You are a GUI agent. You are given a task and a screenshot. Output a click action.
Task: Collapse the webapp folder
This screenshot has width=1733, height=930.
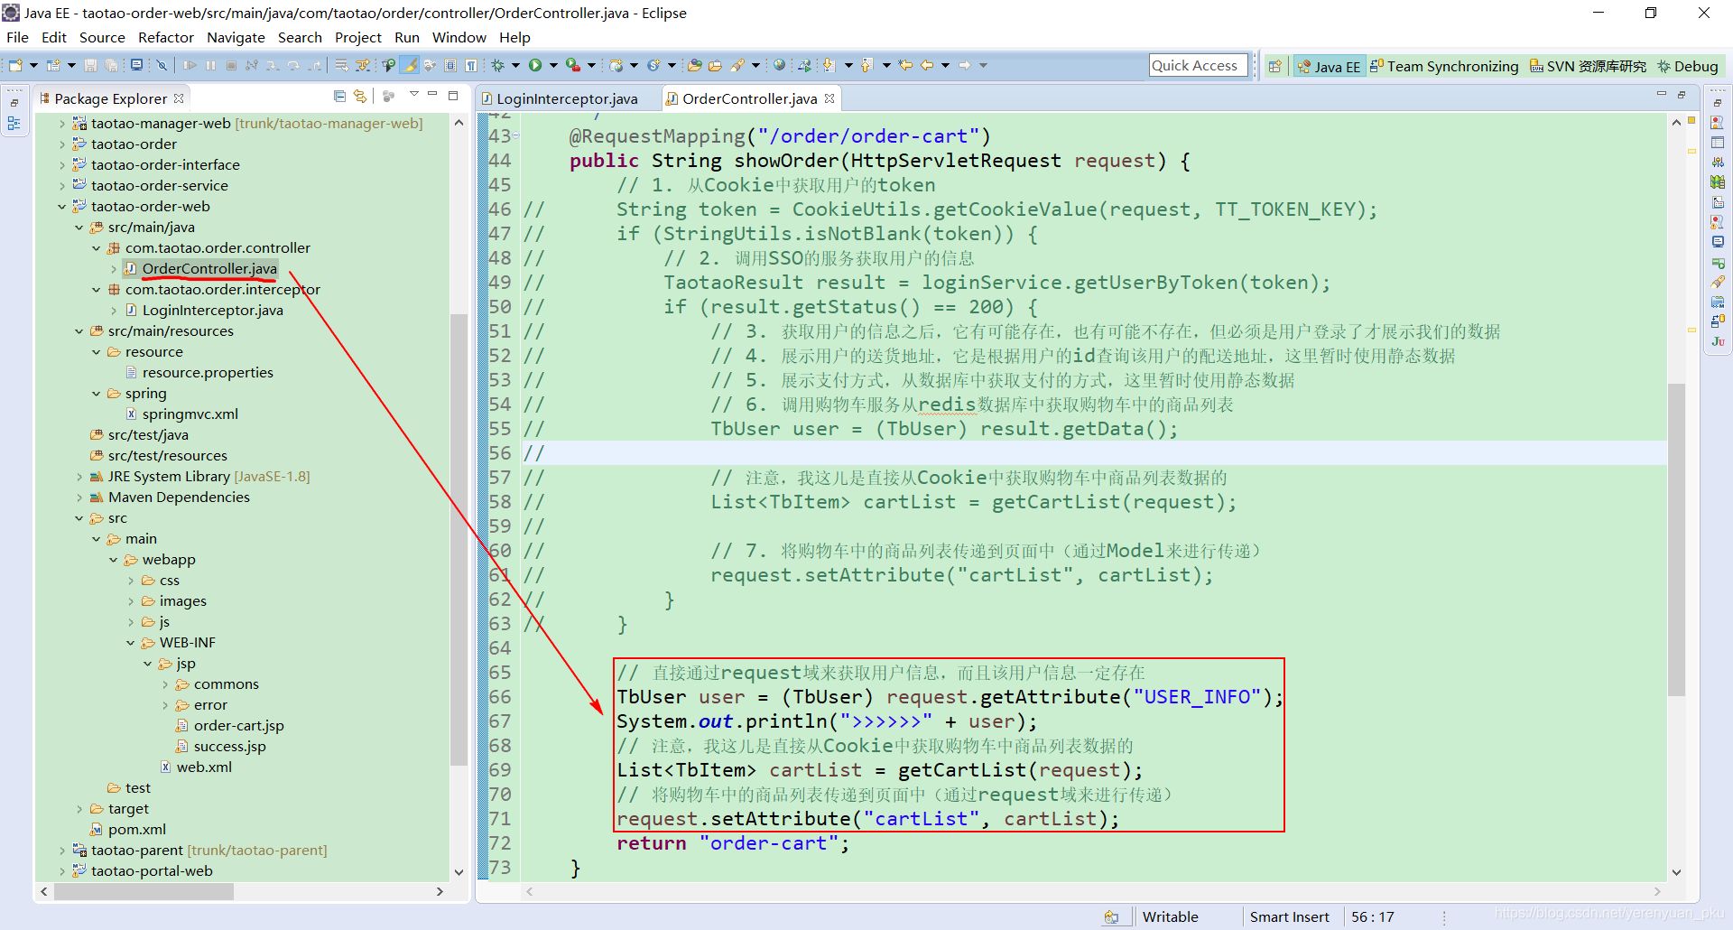[x=113, y=560]
